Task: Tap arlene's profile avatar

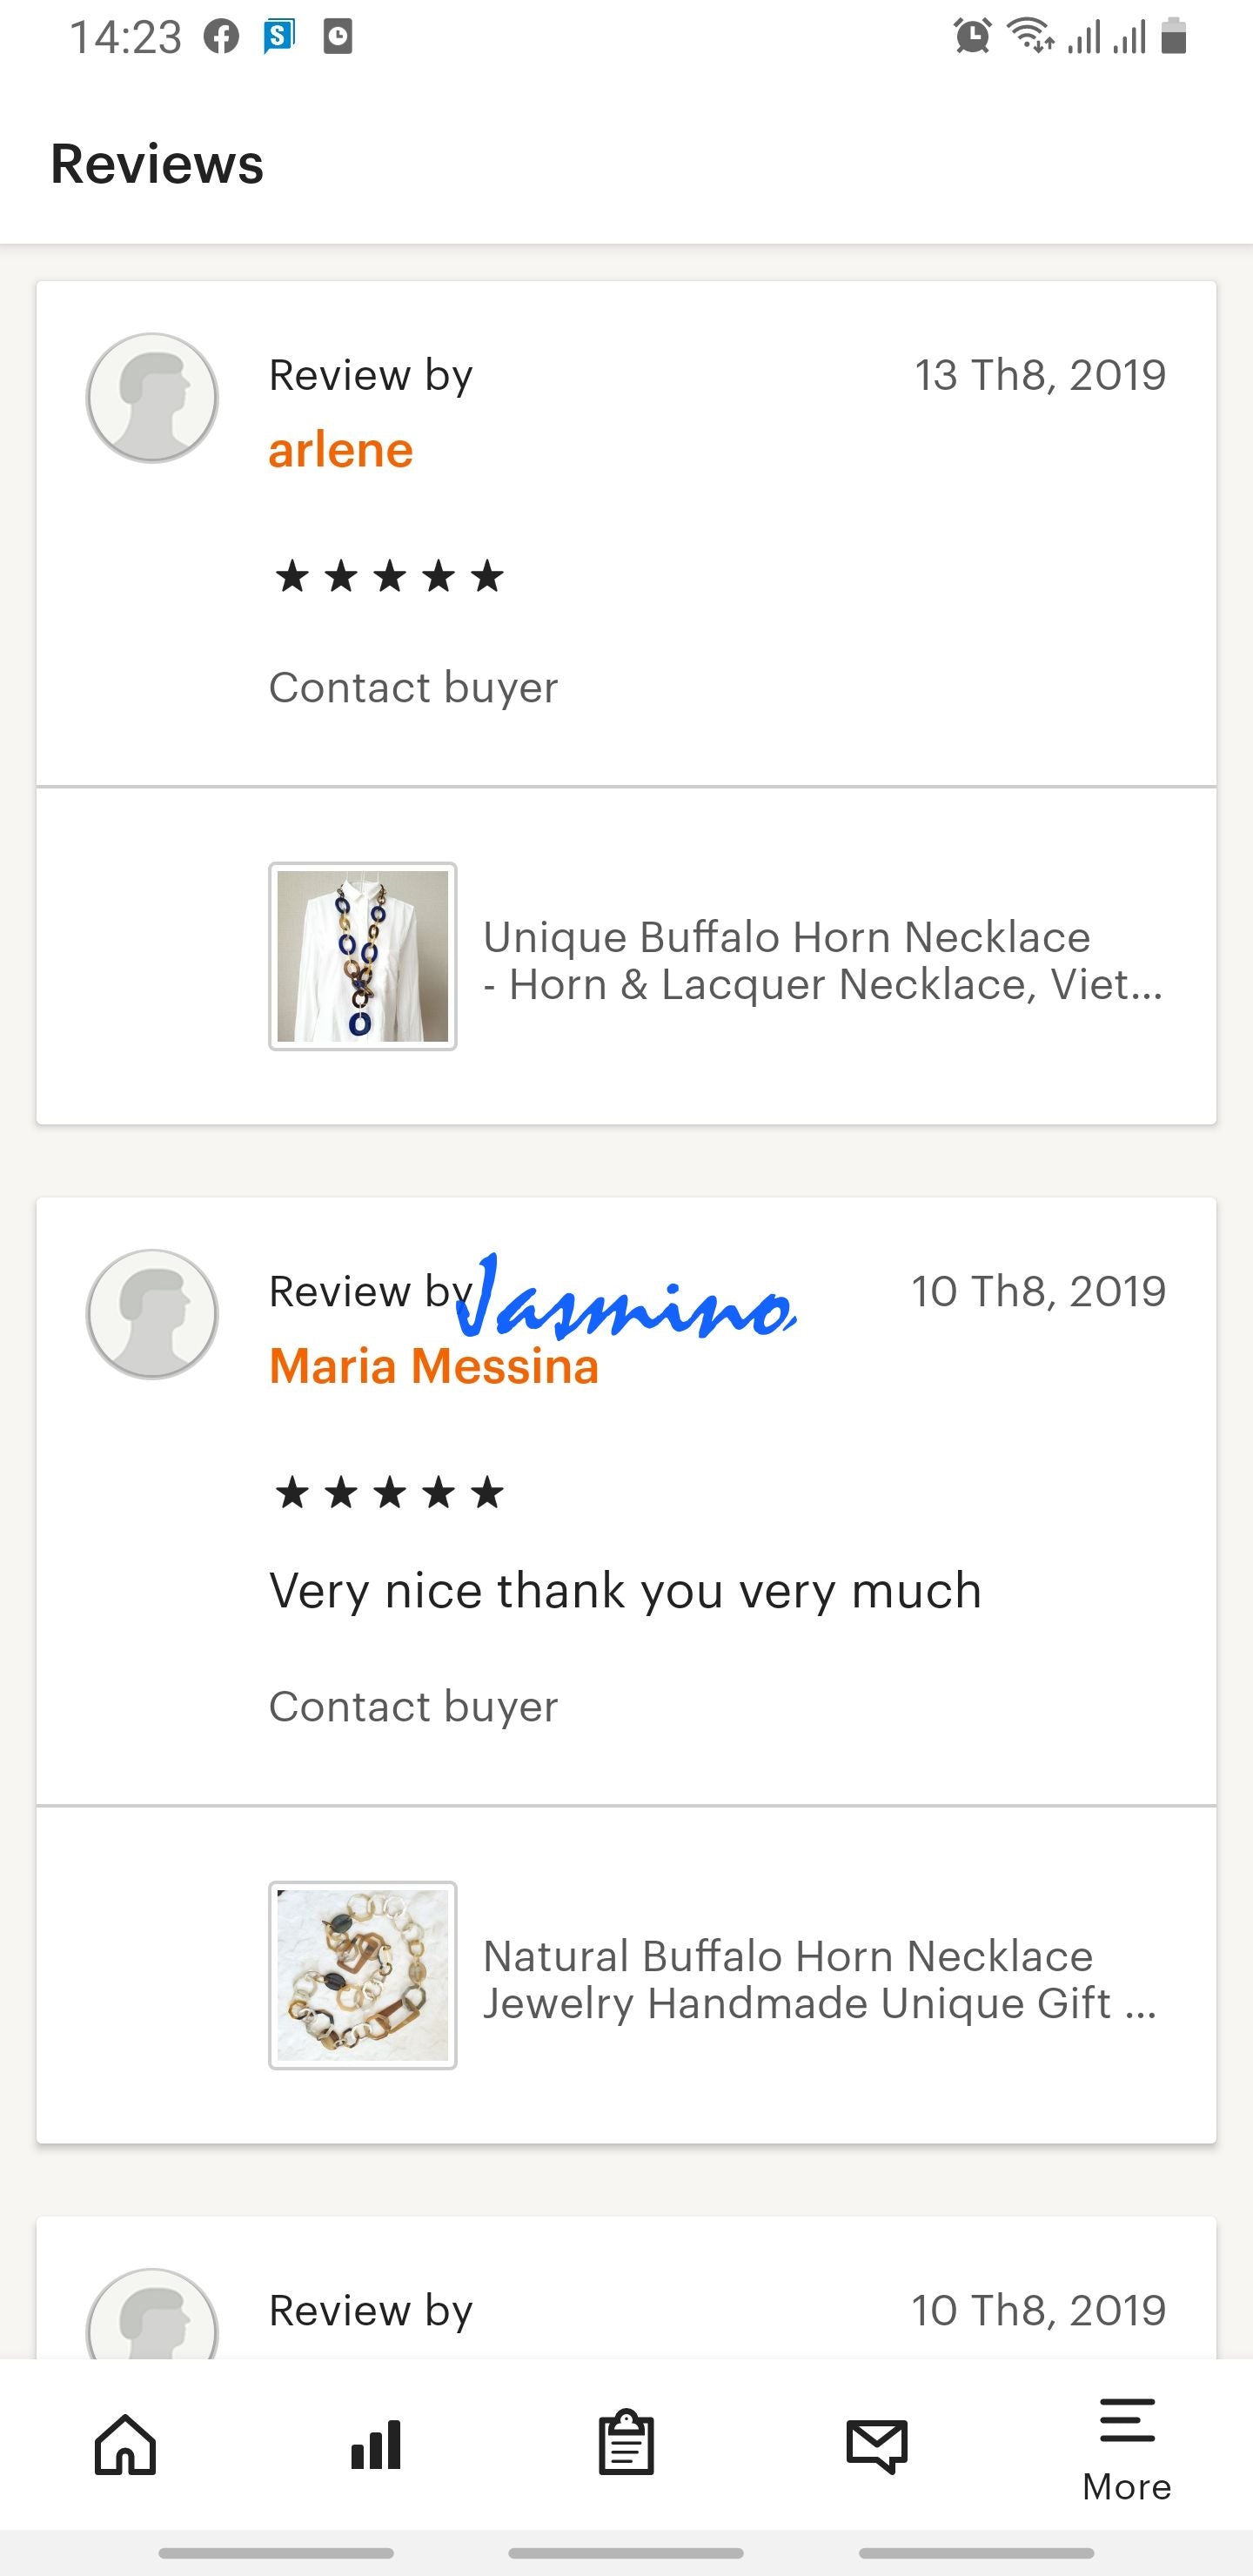Action: (152, 397)
